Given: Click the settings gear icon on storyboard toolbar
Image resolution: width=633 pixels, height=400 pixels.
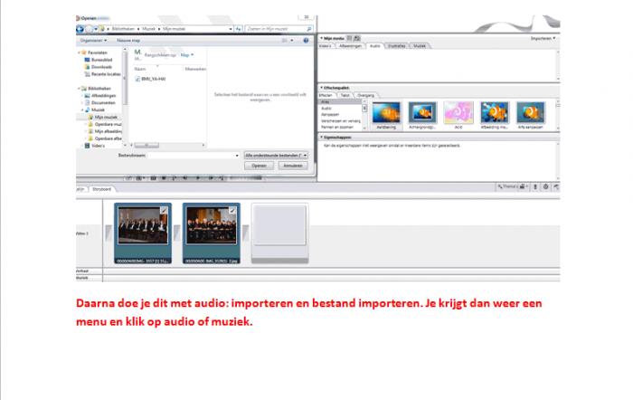Looking at the screenshot, I should pyautogui.click(x=545, y=186).
